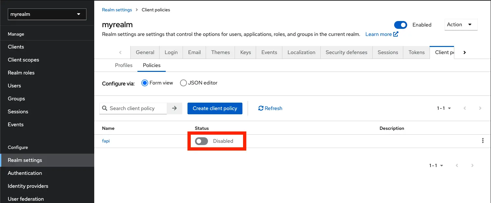Click the next page arrow in pagination
Viewport: 491px width, 203px height.
click(x=480, y=108)
